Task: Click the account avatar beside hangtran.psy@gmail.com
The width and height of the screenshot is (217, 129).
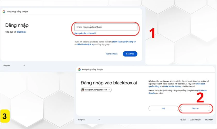Action: click(83, 90)
